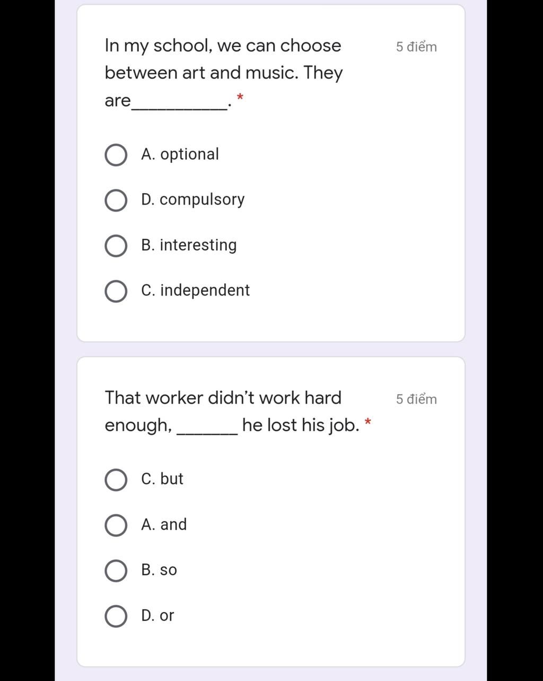
Task: Click the art and music question text
Action: point(224,73)
